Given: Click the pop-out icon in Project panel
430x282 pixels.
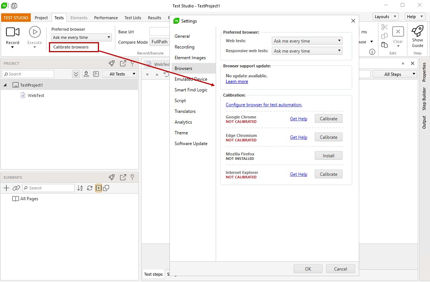Looking at the screenshot, I should coord(123,63).
